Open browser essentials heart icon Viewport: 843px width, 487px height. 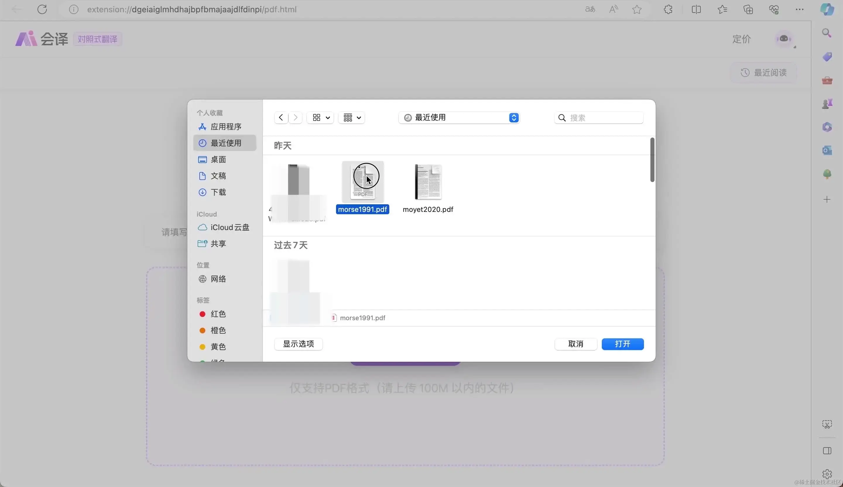(x=774, y=9)
